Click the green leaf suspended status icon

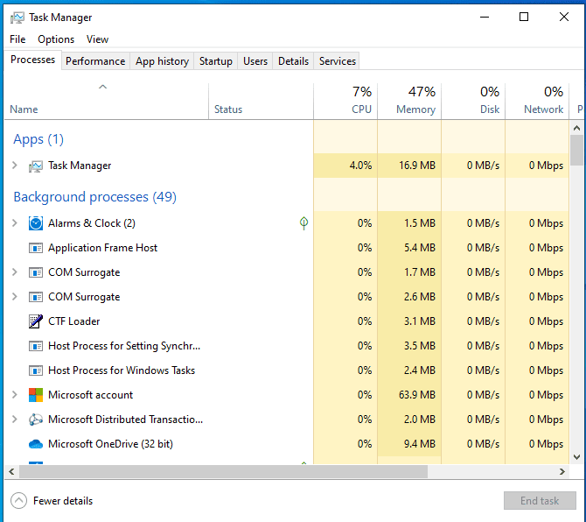coord(303,223)
